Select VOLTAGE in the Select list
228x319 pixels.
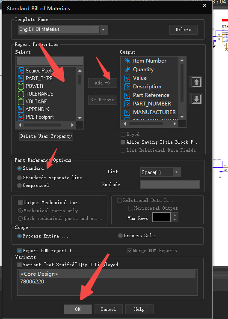pos(36,102)
